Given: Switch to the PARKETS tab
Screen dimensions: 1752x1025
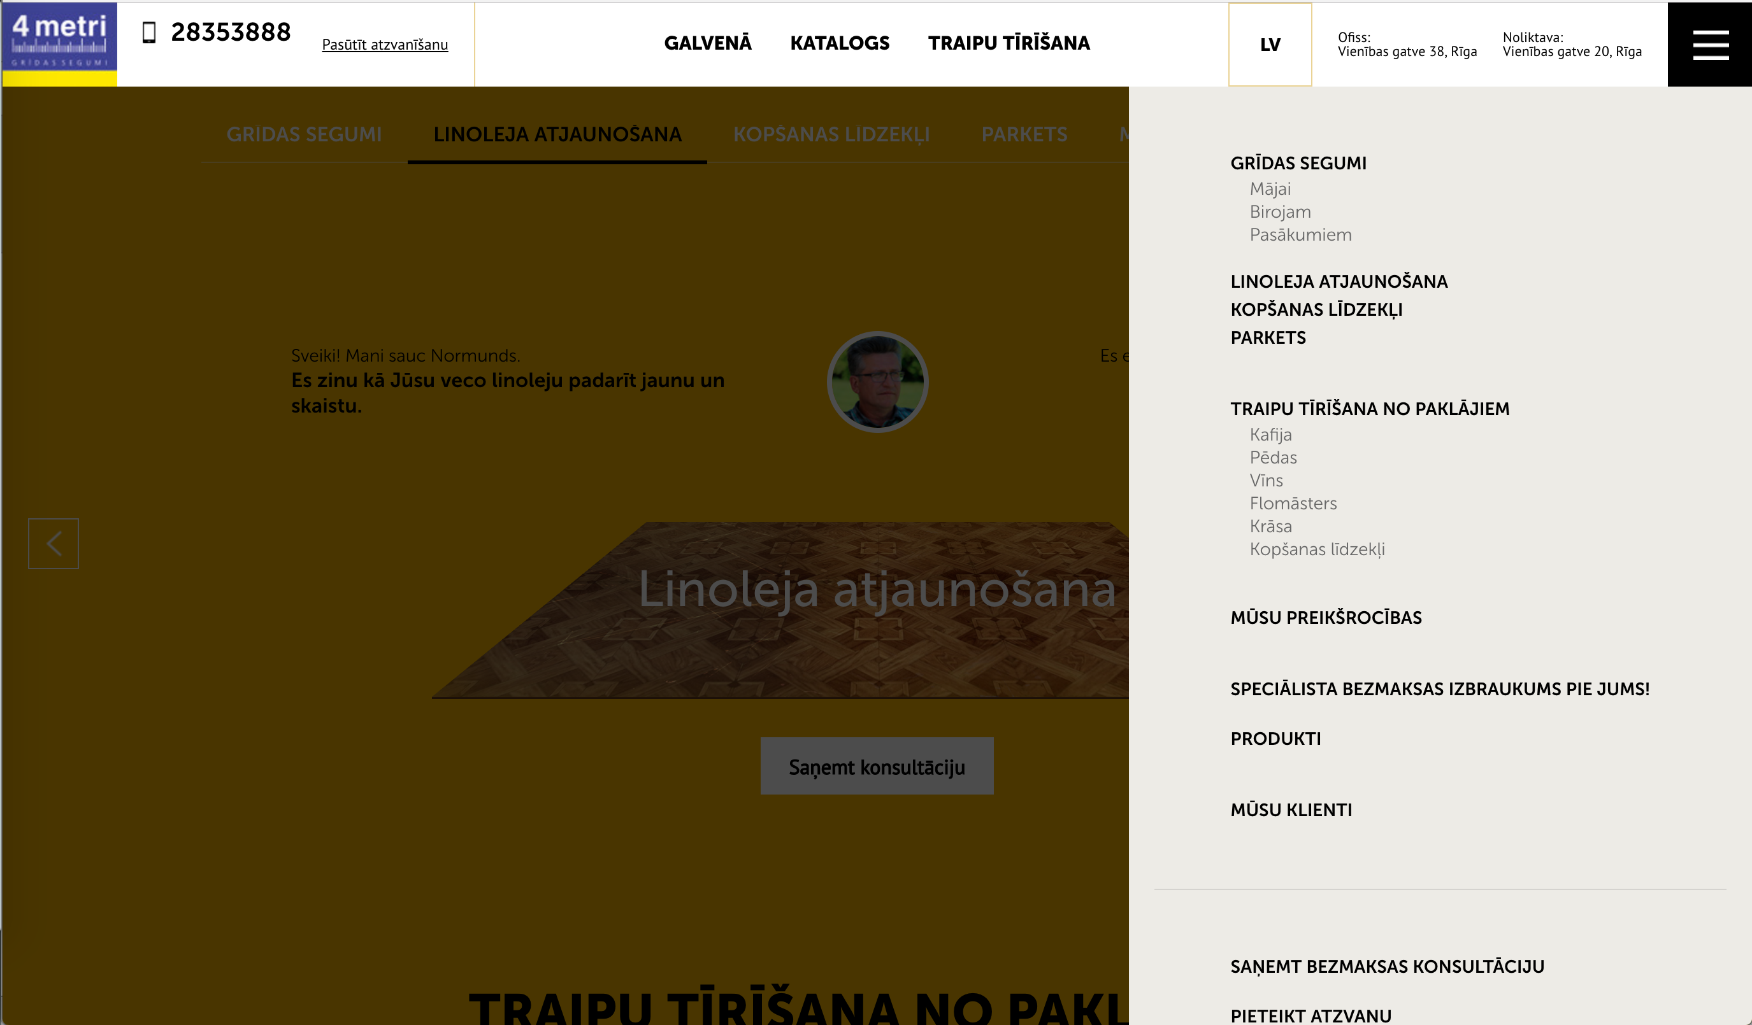Looking at the screenshot, I should 1024,134.
